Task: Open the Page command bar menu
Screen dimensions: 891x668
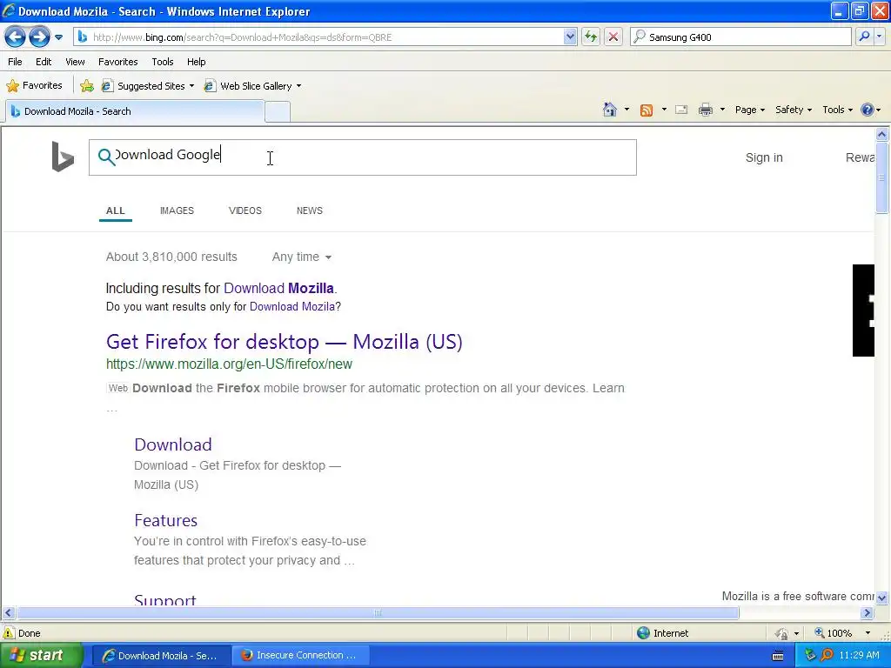Action: coord(749,110)
